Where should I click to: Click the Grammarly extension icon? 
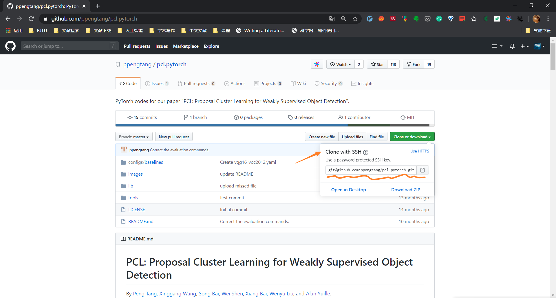point(439,19)
